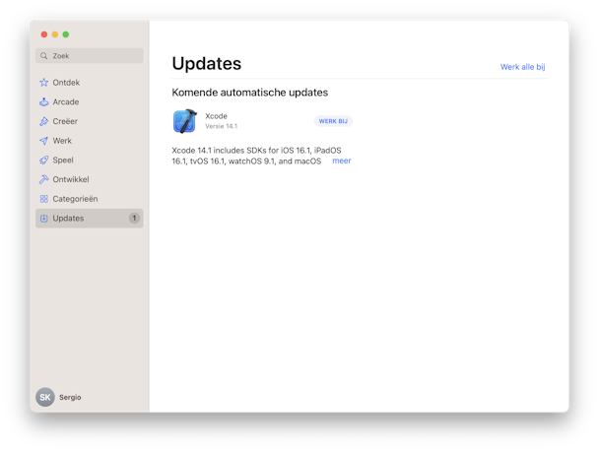Select the Speel section
Image resolution: width=599 pixels, height=452 pixels.
[x=90, y=161]
